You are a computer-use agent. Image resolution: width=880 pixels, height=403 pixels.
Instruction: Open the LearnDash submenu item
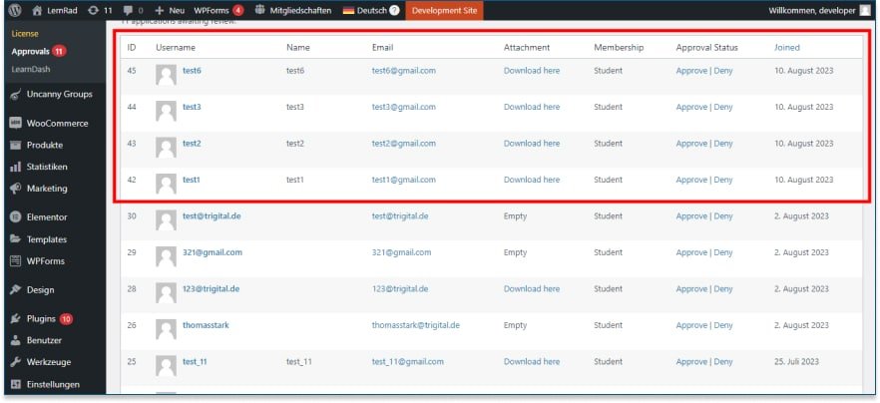tap(30, 70)
